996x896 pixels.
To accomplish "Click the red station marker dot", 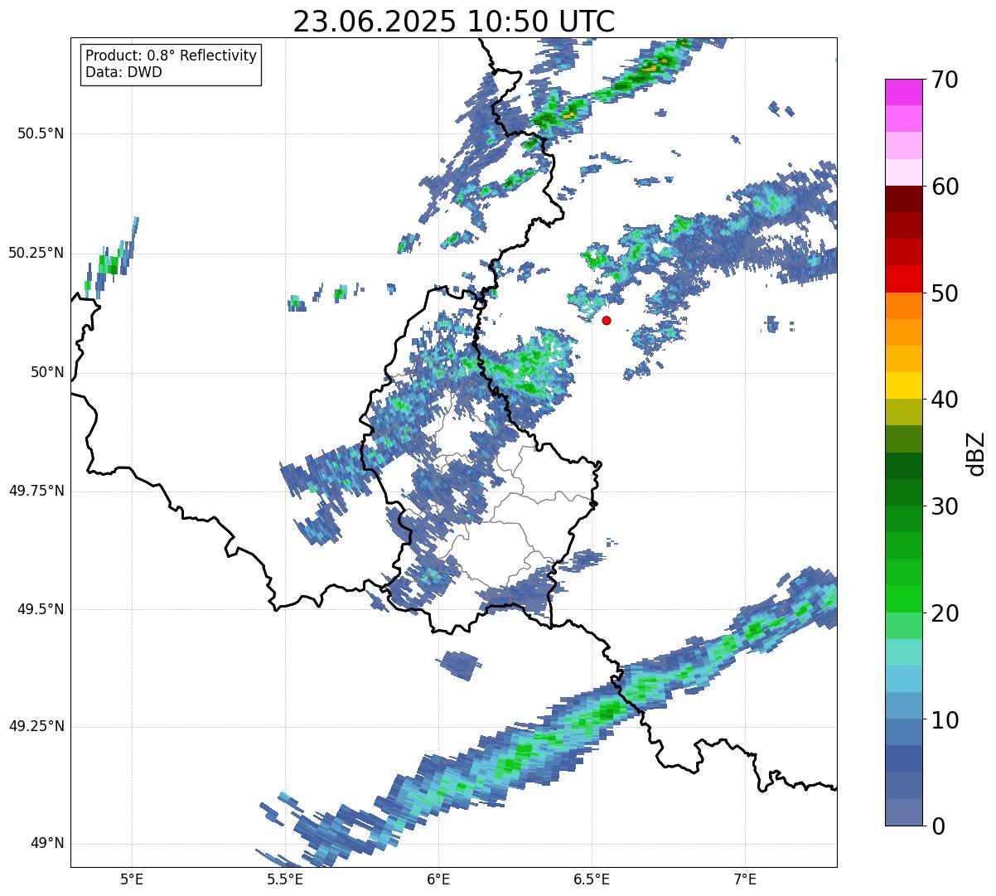I will point(607,320).
